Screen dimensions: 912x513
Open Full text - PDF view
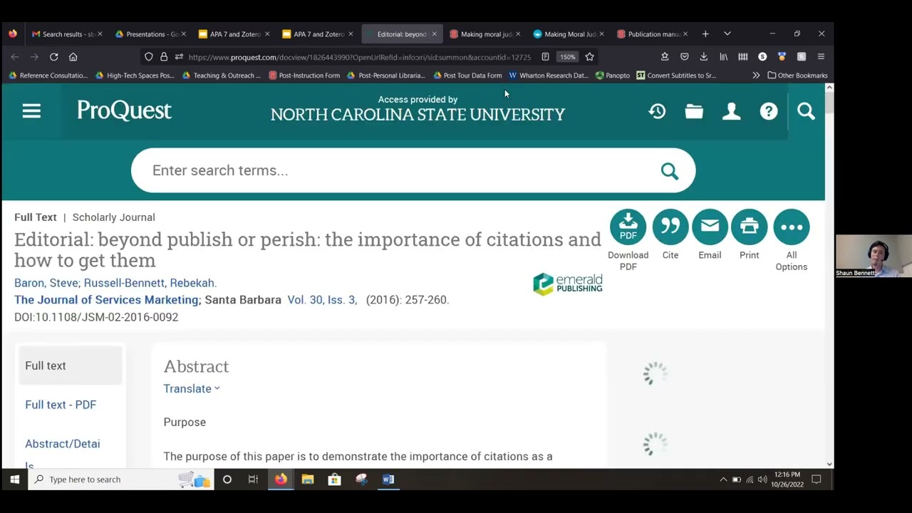61,405
